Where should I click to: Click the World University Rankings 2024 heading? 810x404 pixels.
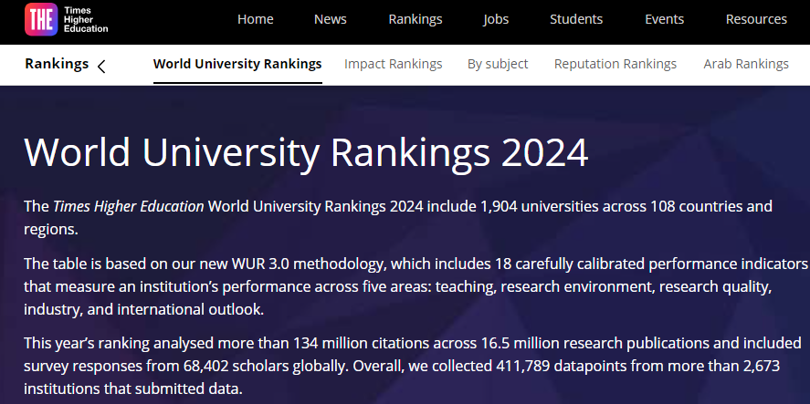click(x=306, y=152)
